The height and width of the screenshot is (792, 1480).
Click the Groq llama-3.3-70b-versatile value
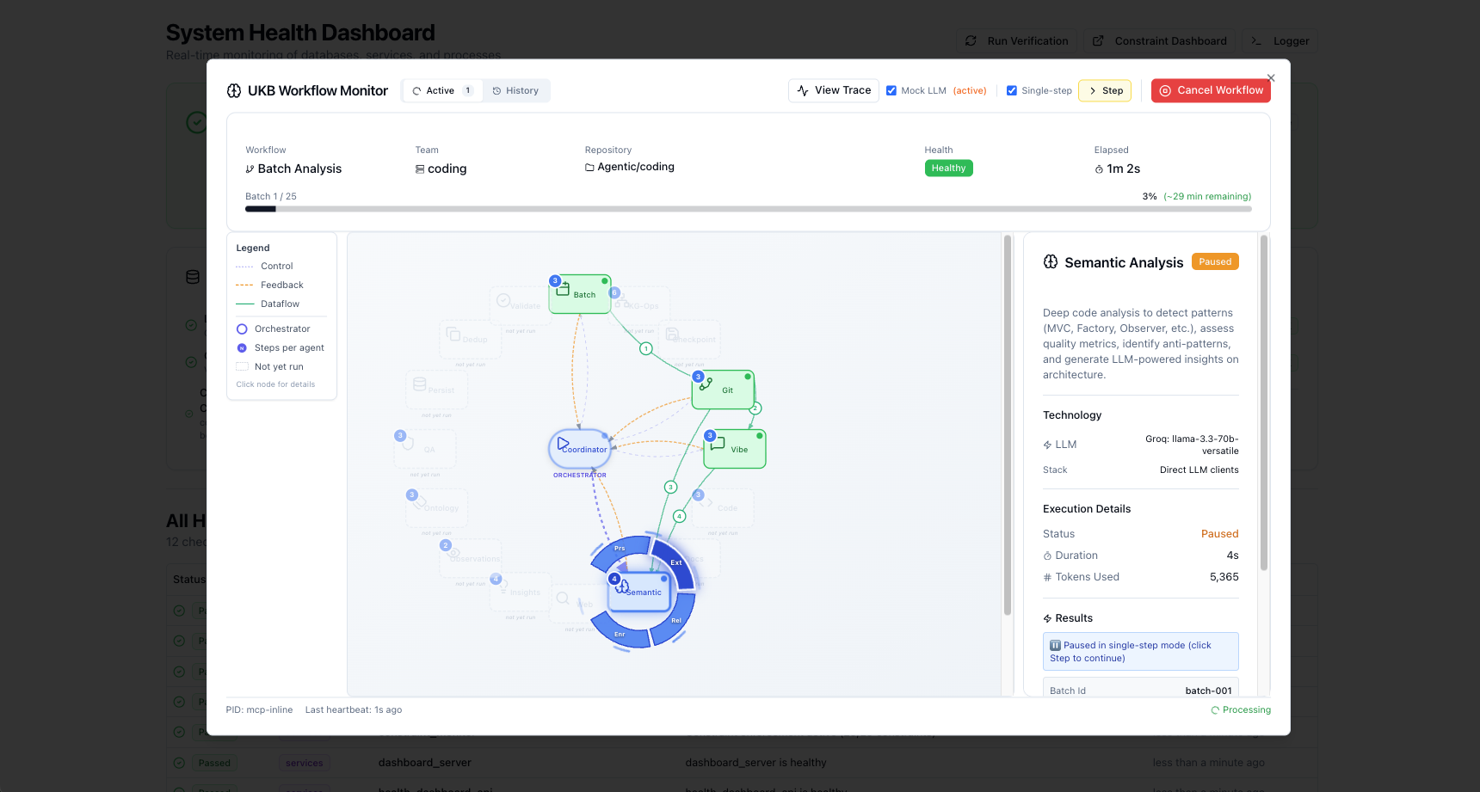coord(1192,445)
